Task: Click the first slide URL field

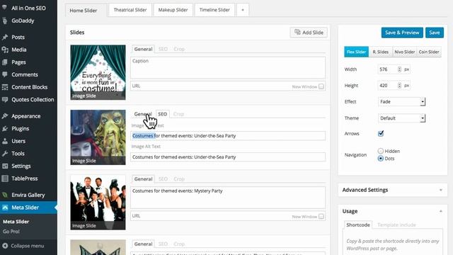Action: tap(228, 86)
